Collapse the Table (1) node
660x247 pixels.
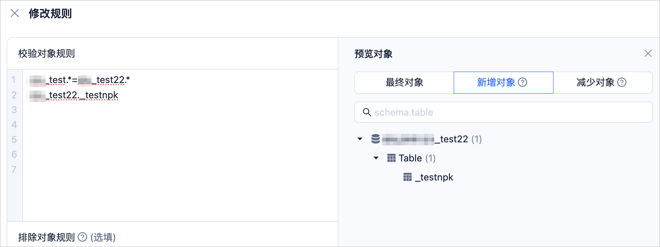click(376, 158)
